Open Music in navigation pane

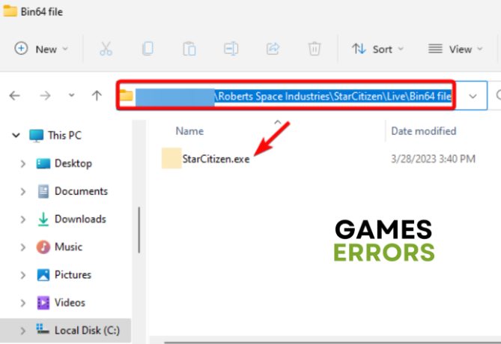tap(59, 247)
